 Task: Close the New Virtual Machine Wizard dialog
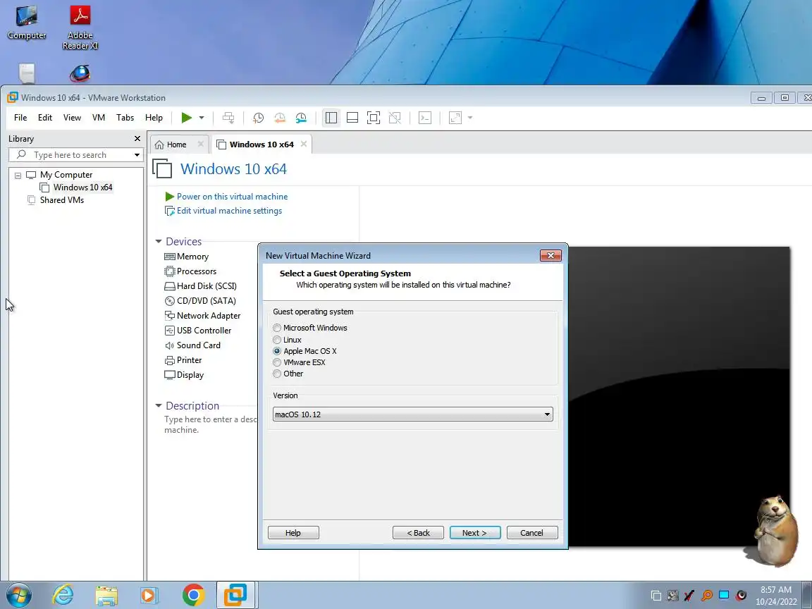coord(550,255)
